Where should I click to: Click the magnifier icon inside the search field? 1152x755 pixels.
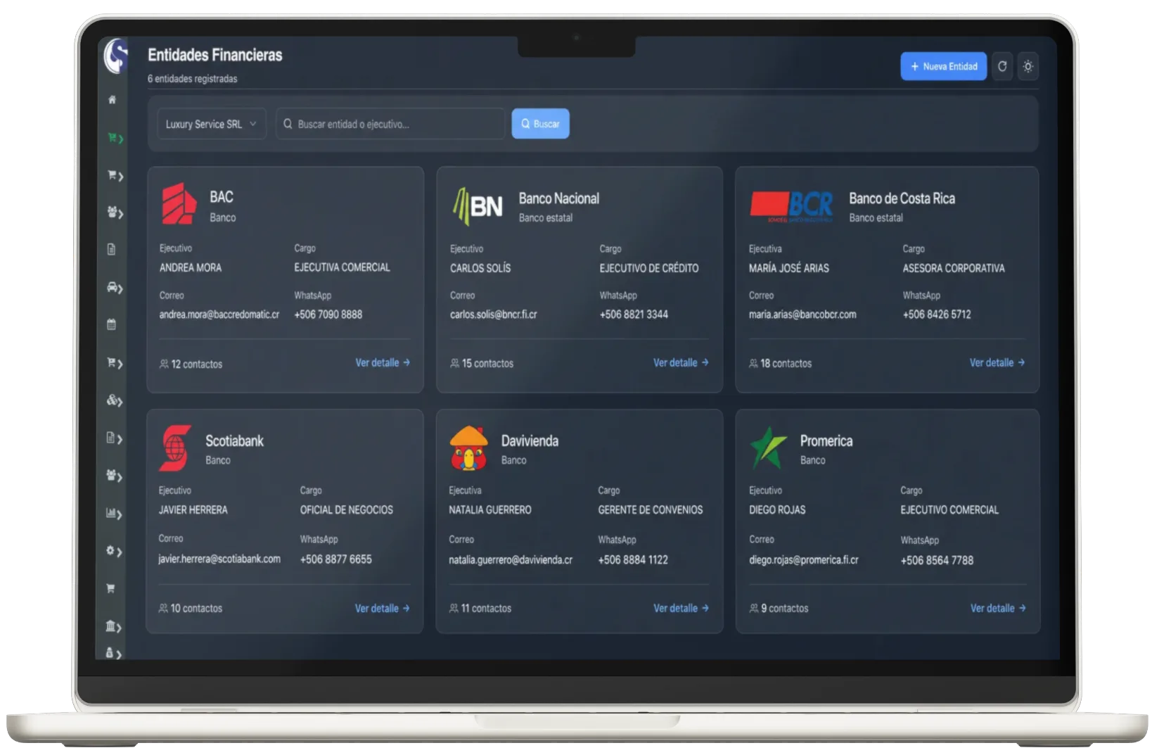[x=288, y=124]
